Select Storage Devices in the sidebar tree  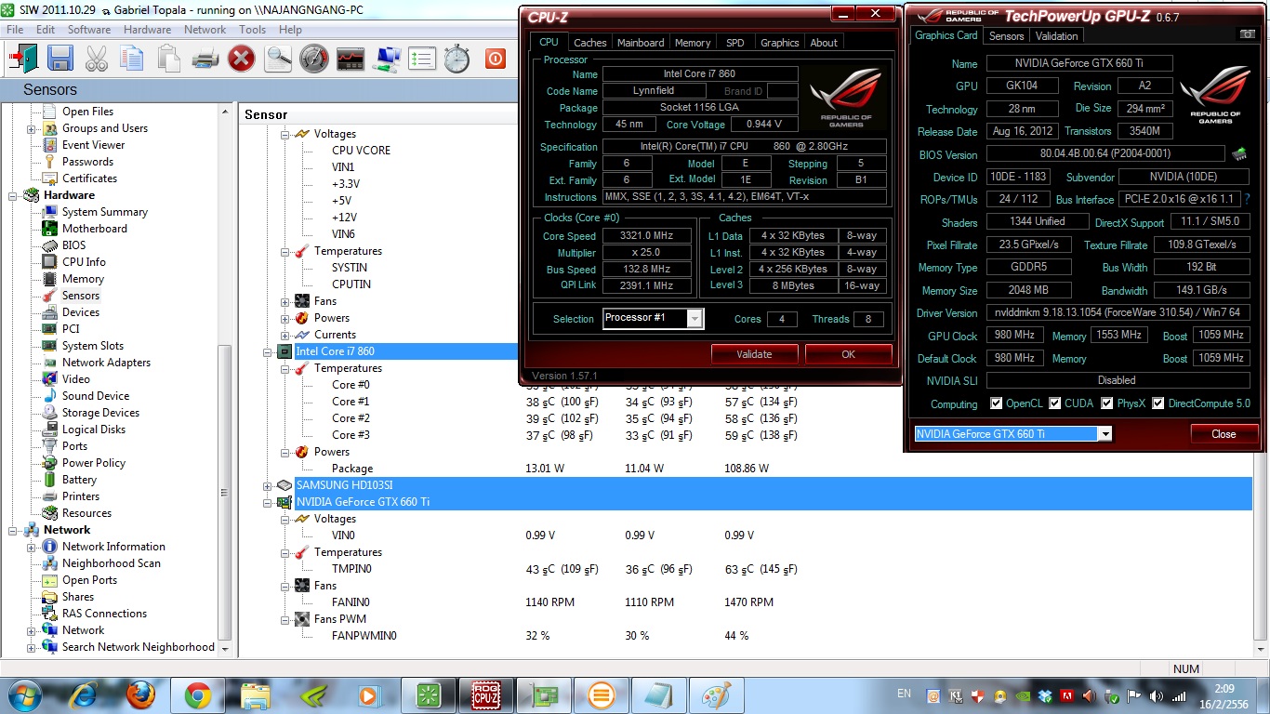click(x=100, y=413)
